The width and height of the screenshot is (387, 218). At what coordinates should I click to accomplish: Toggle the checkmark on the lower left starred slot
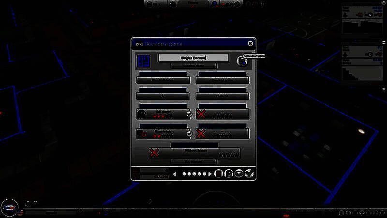(189, 133)
